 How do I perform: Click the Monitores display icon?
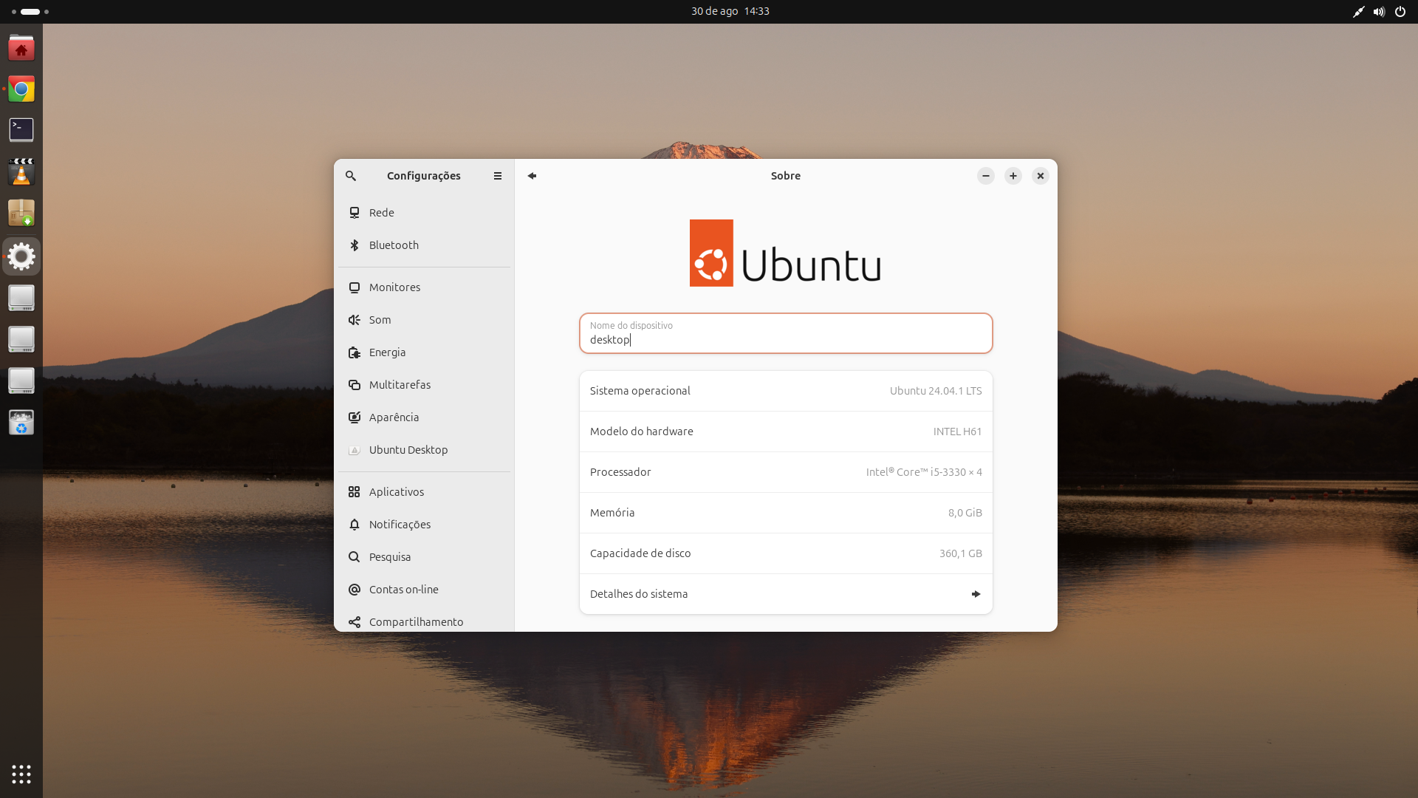pyautogui.click(x=354, y=287)
